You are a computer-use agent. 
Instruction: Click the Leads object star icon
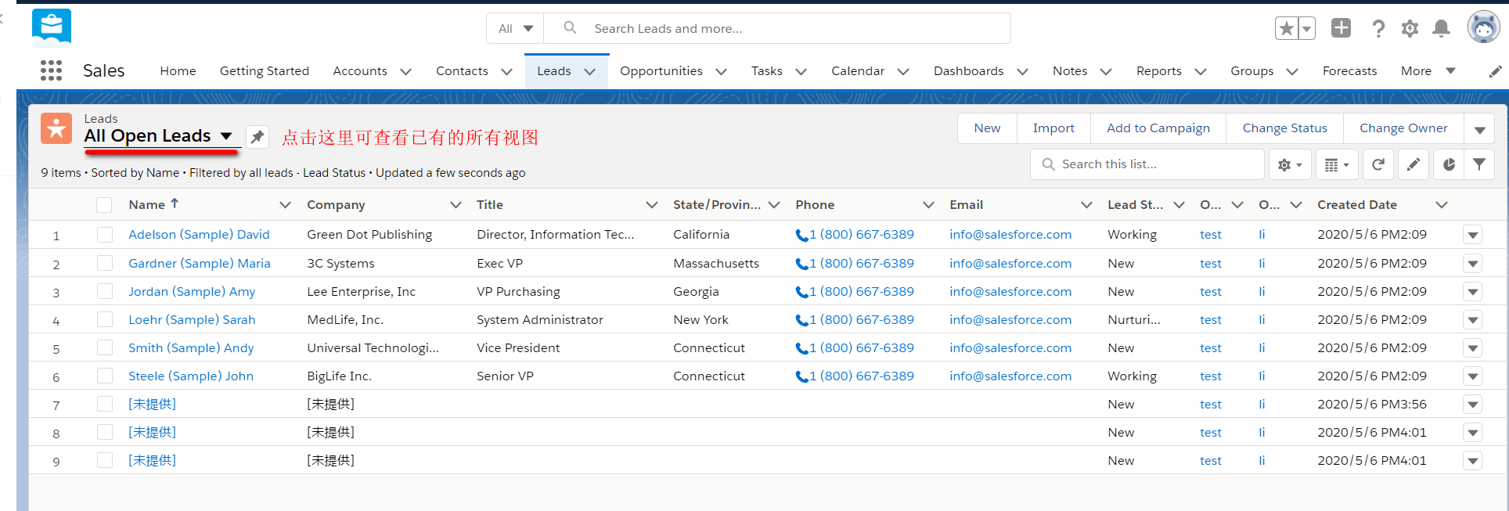[56, 128]
